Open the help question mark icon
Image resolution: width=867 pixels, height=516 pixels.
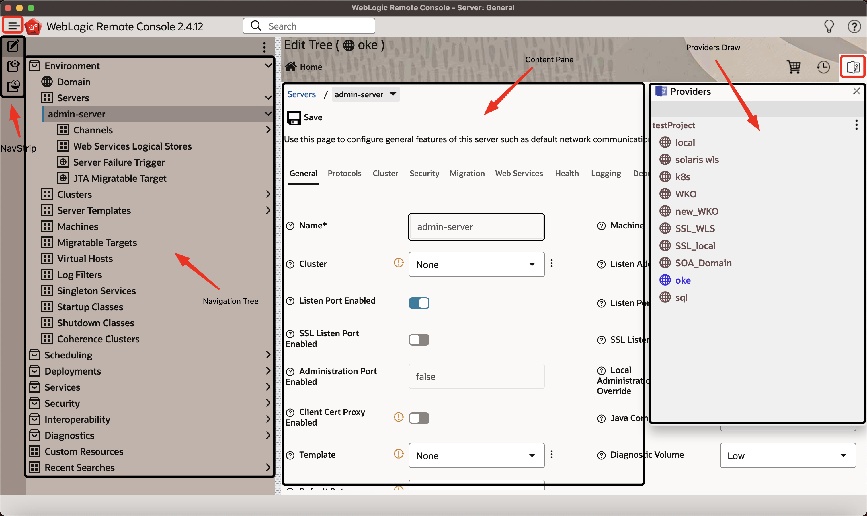854,26
